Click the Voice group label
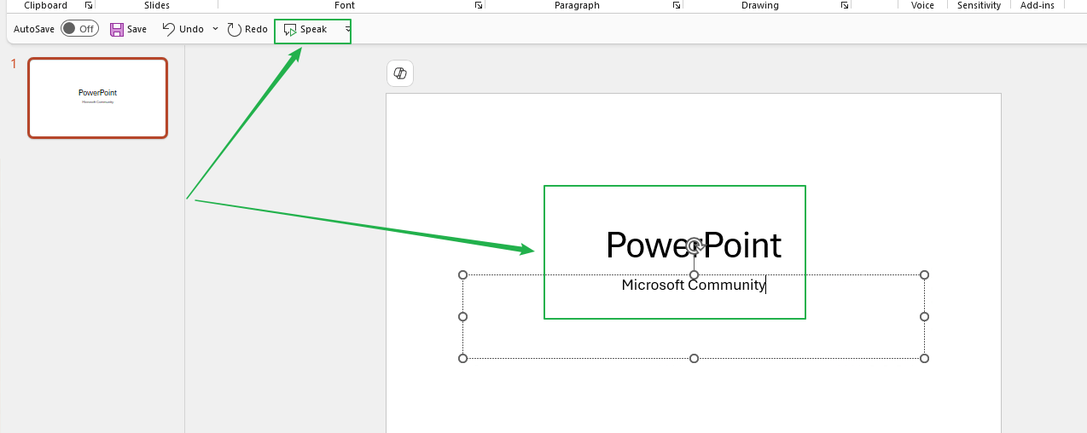Viewport: 1087px width, 433px height. tap(922, 5)
